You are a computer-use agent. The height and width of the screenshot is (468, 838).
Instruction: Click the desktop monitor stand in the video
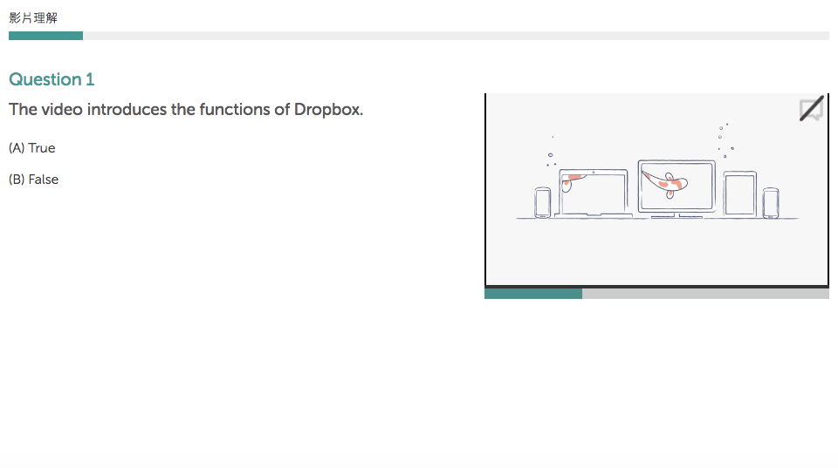pos(677,214)
